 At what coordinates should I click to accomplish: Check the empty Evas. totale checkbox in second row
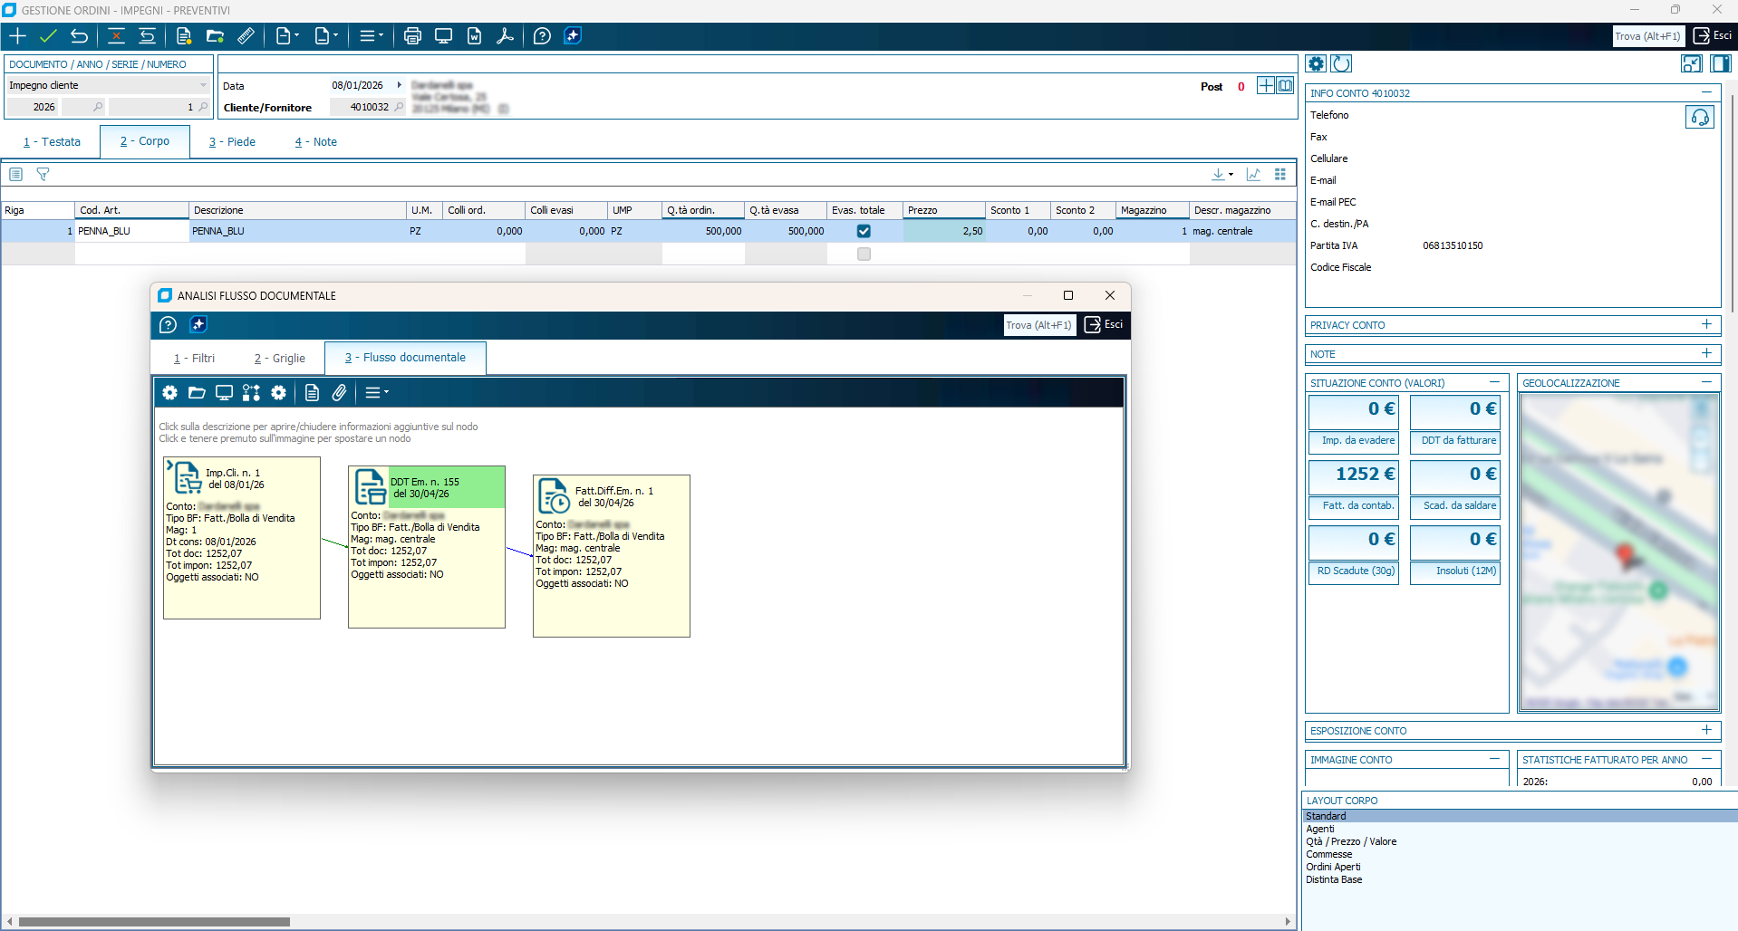pyautogui.click(x=864, y=254)
